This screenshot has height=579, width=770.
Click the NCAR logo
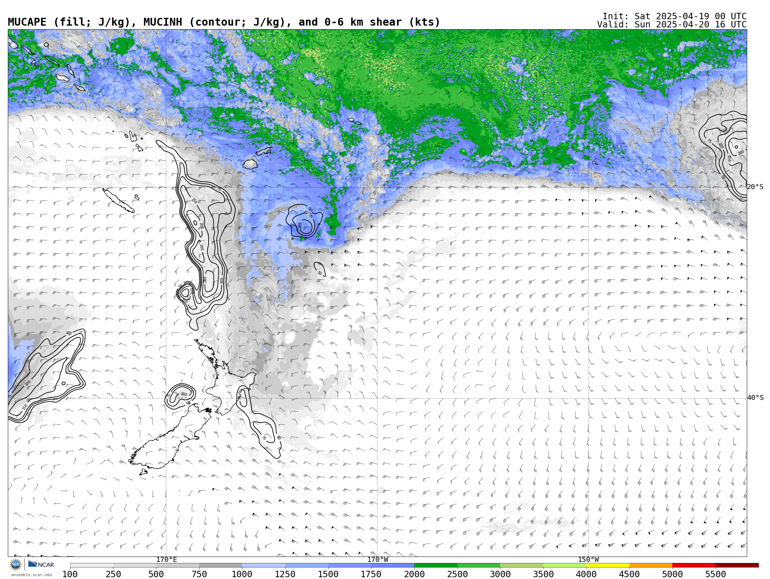41,564
